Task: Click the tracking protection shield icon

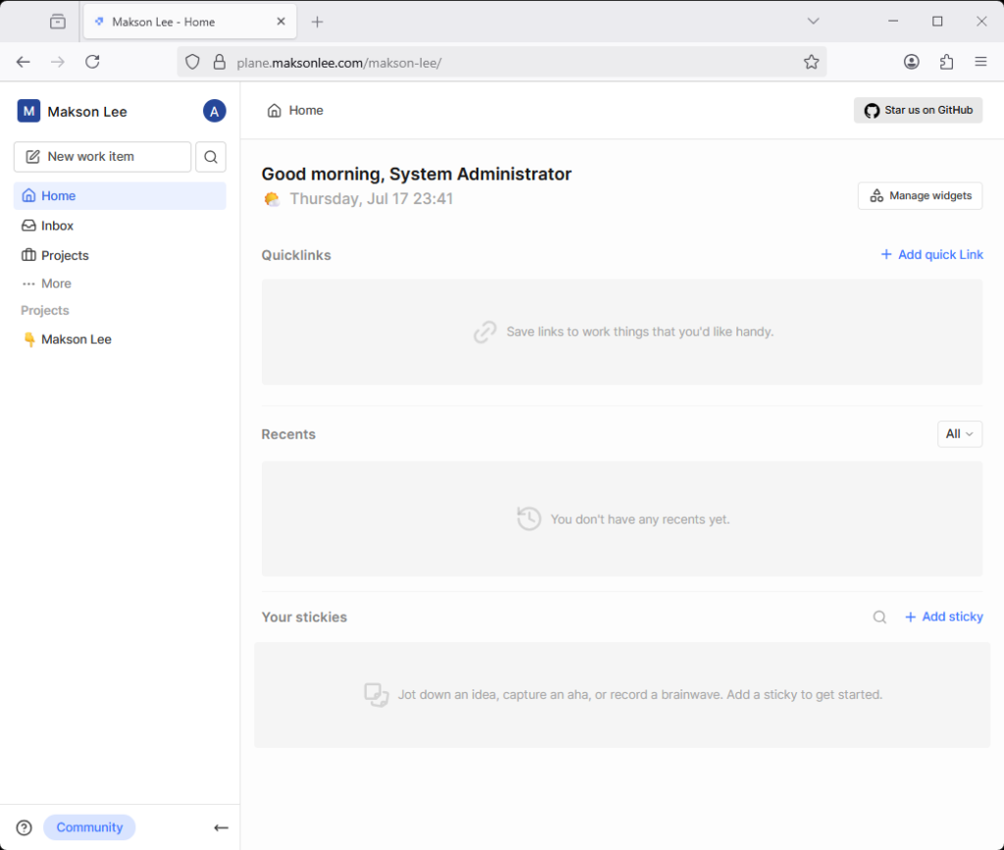Action: (192, 62)
